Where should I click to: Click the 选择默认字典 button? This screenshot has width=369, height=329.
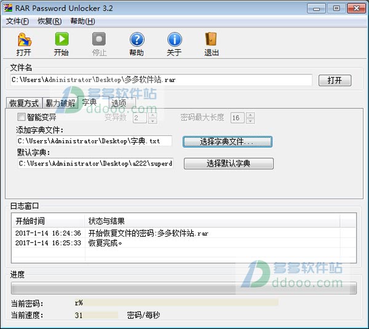229,164
